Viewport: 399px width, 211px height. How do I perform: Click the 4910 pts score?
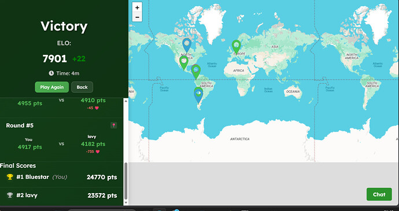coord(93,100)
